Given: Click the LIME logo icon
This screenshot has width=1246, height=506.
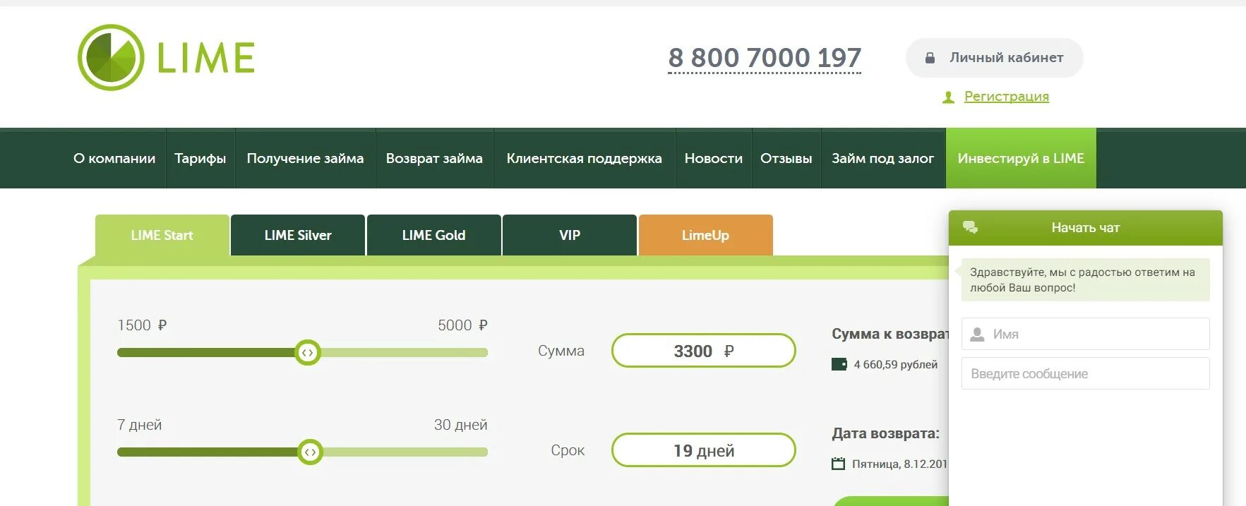Looking at the screenshot, I should pyautogui.click(x=111, y=57).
